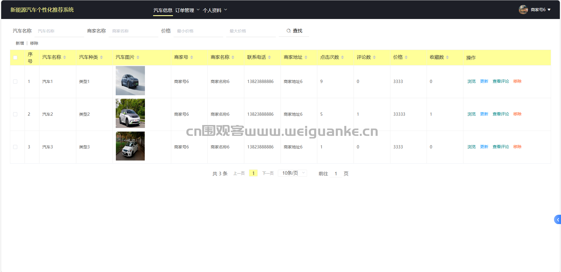Expand the 商家号6 user dropdown
This screenshot has height=272, width=561.
541,10
